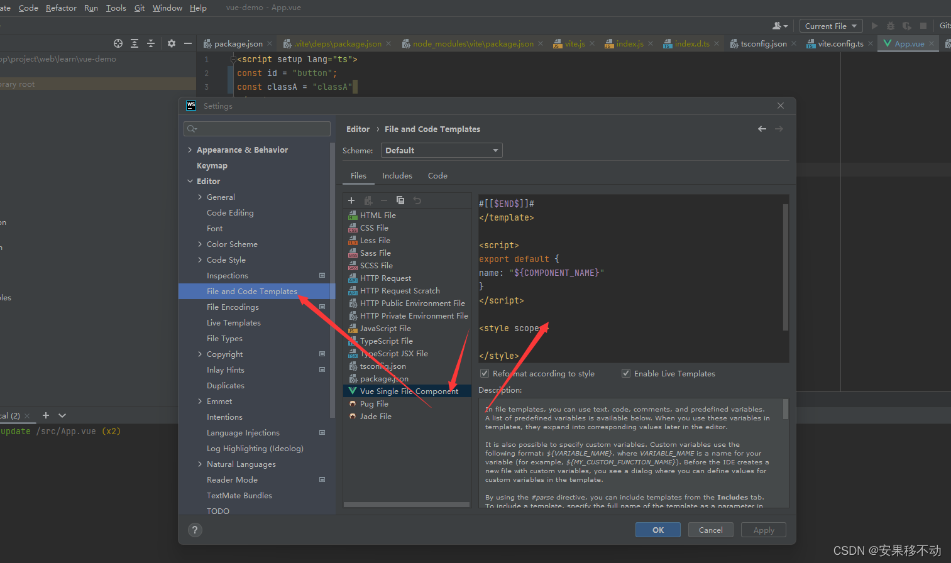951x563 pixels.
Task: Click the select opened file target icon
Action: click(x=118, y=43)
